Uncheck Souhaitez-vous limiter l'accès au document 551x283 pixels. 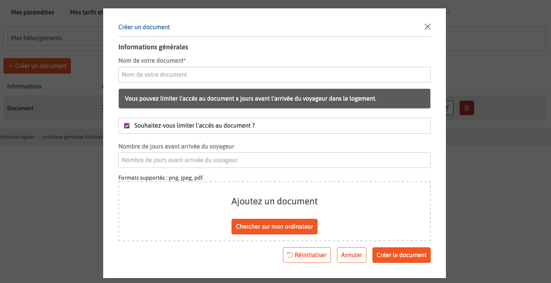127,126
